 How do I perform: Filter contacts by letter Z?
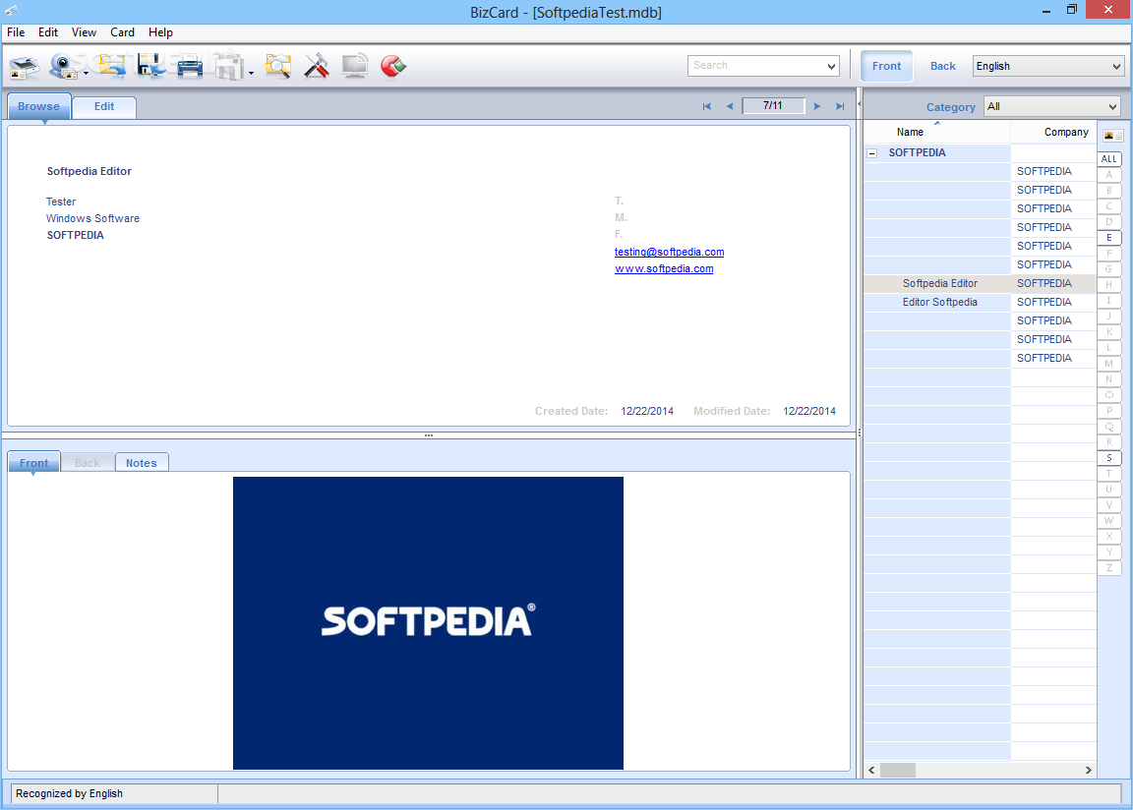[1109, 567]
